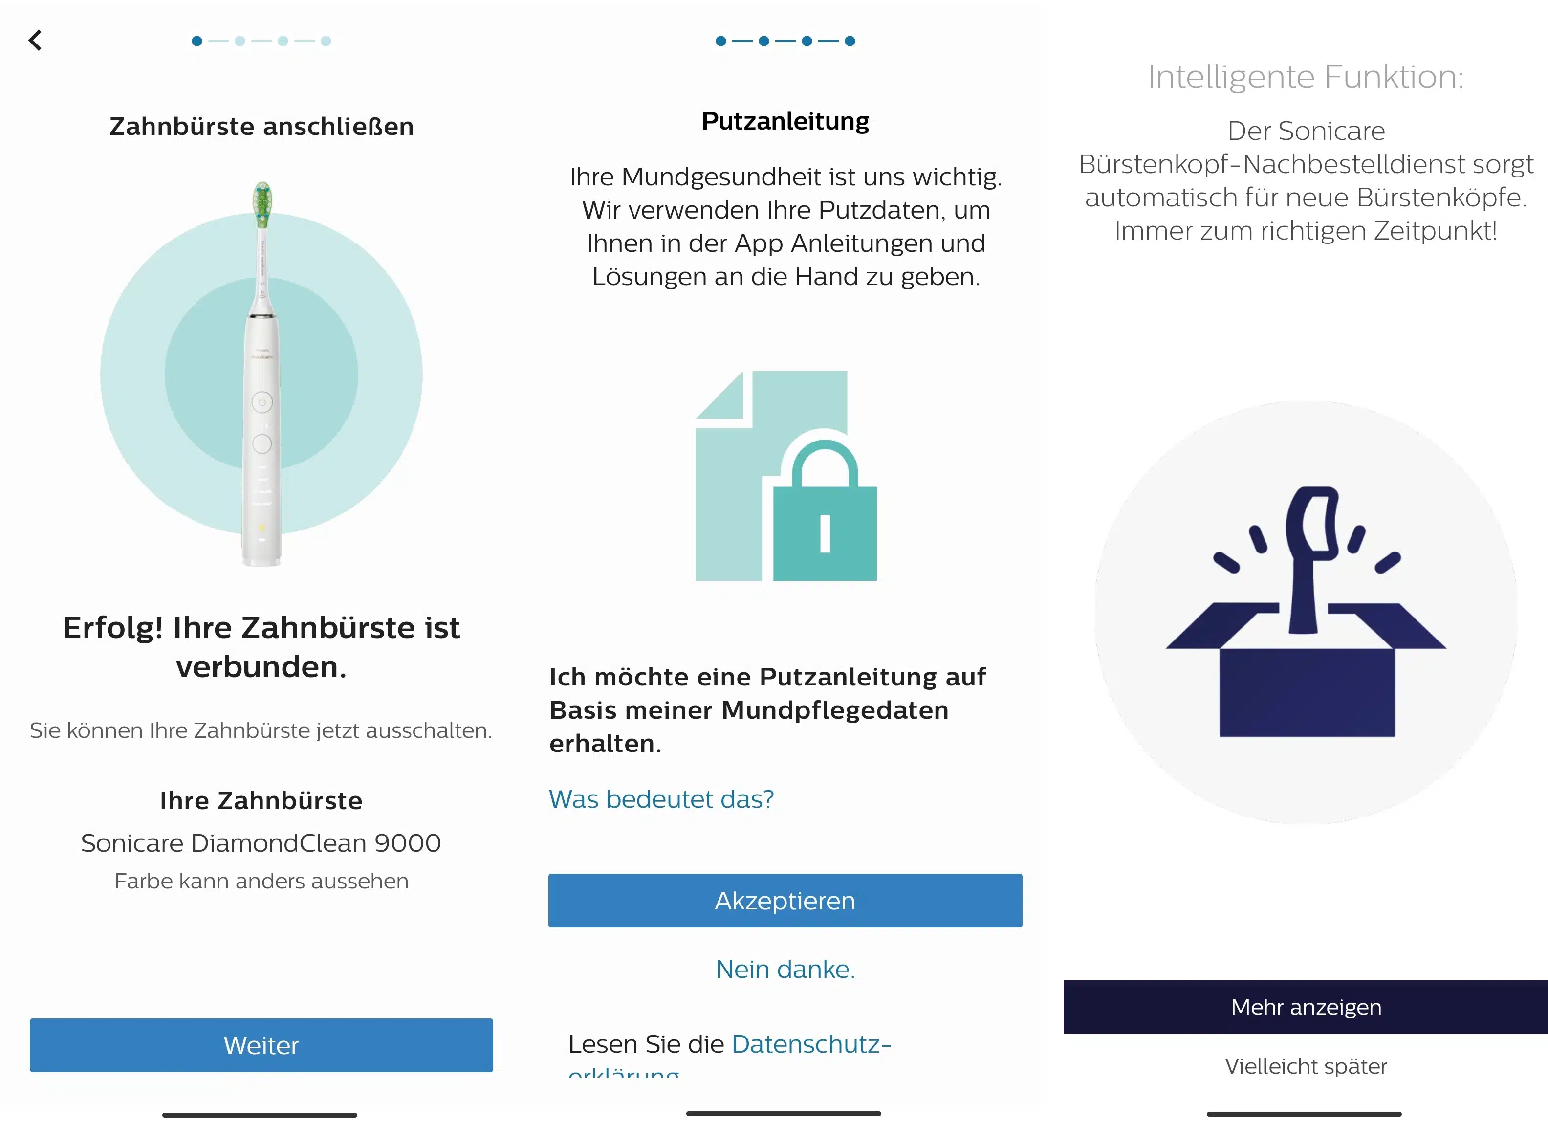Accept with the Akzeptieren button
This screenshot has width=1548, height=1126.
pos(785,901)
